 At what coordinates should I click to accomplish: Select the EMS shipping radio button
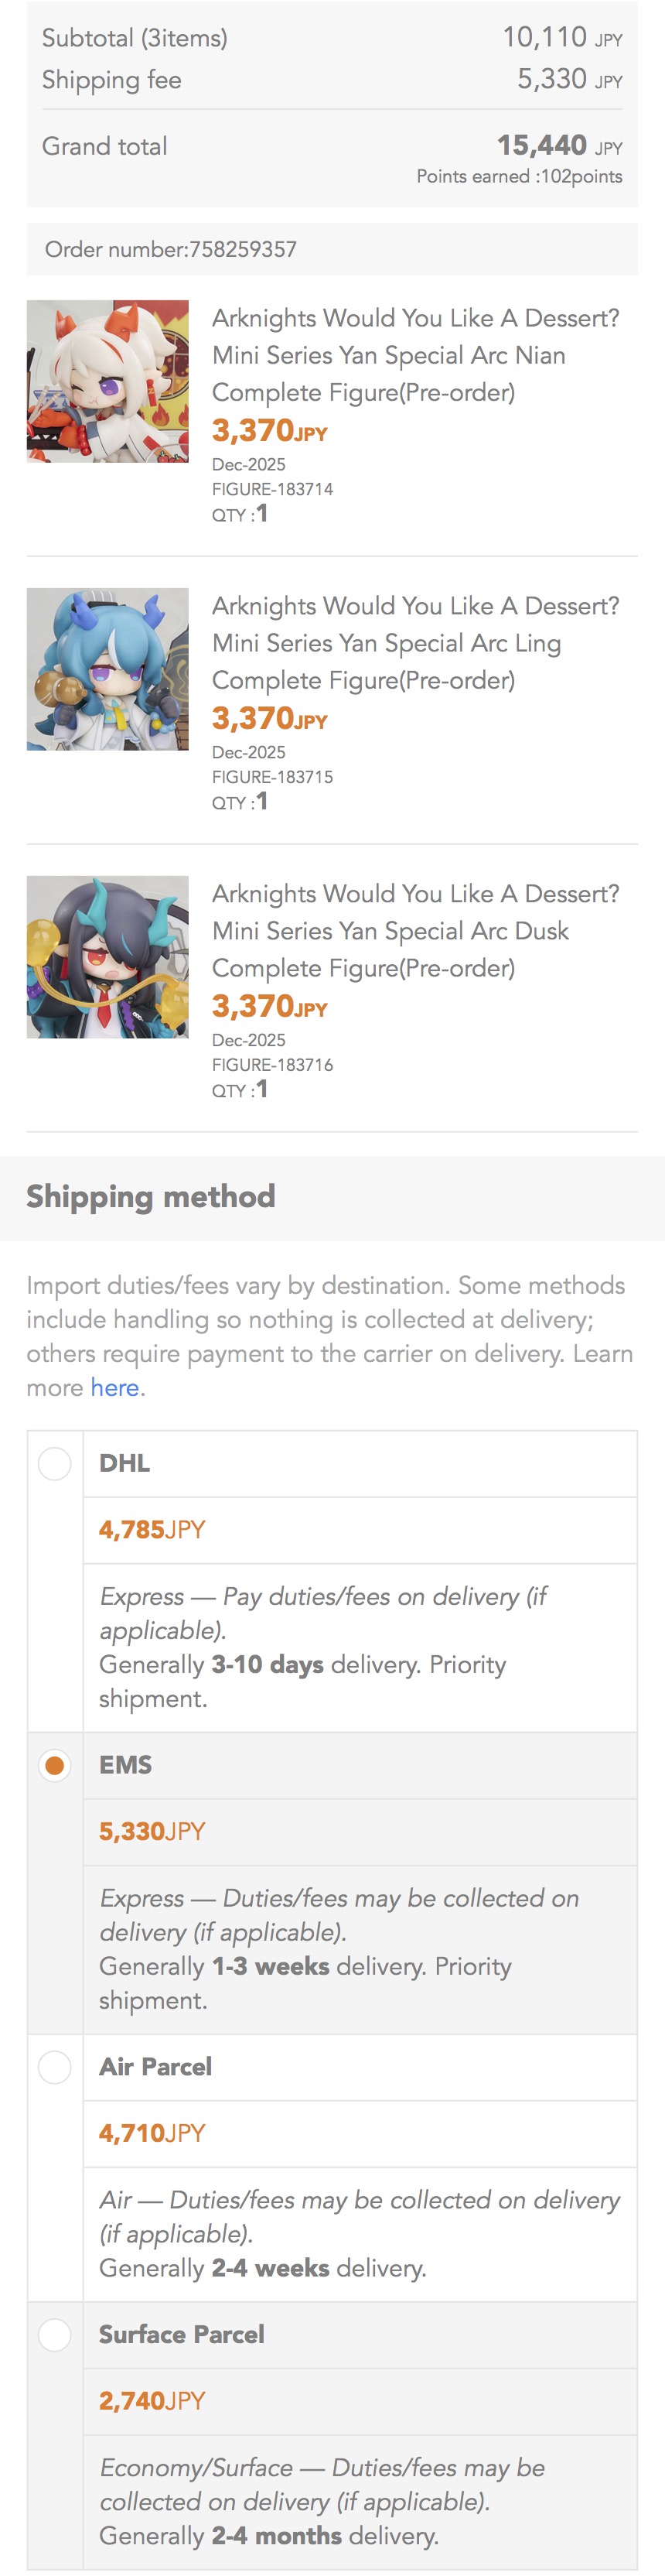[54, 1765]
